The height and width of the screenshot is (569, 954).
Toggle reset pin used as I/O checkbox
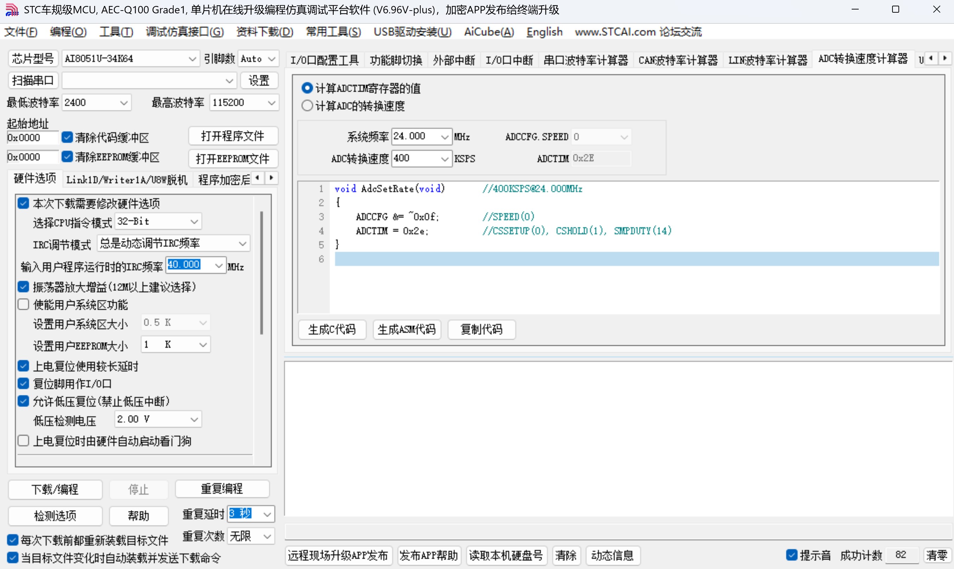point(23,383)
